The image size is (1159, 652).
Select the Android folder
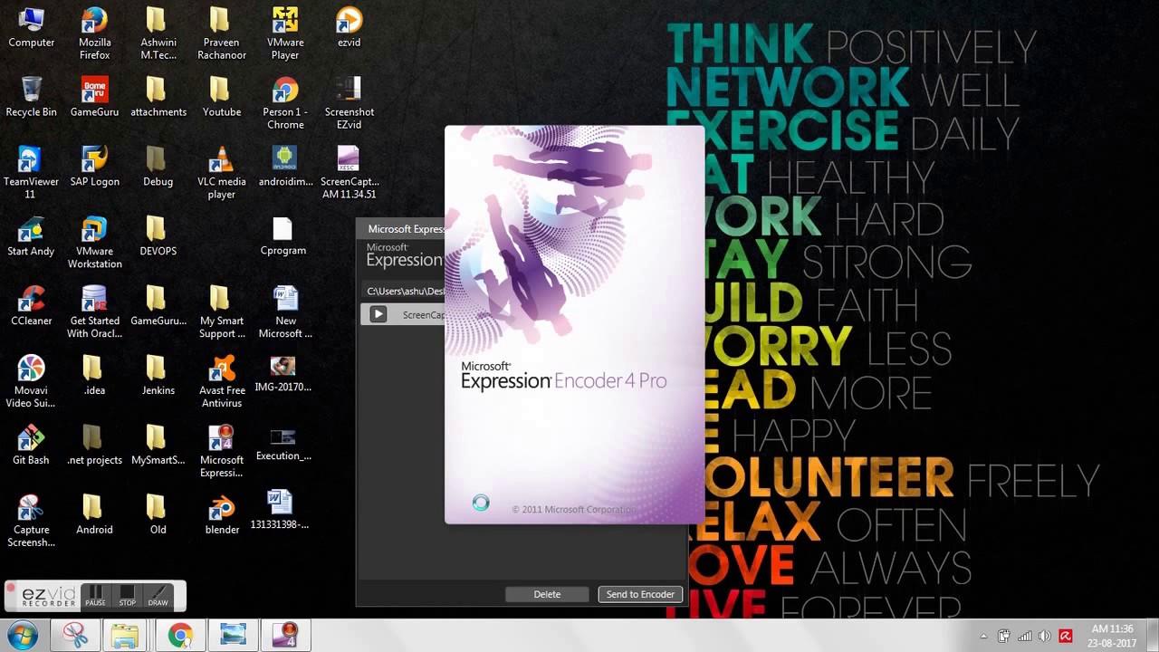pos(94,515)
